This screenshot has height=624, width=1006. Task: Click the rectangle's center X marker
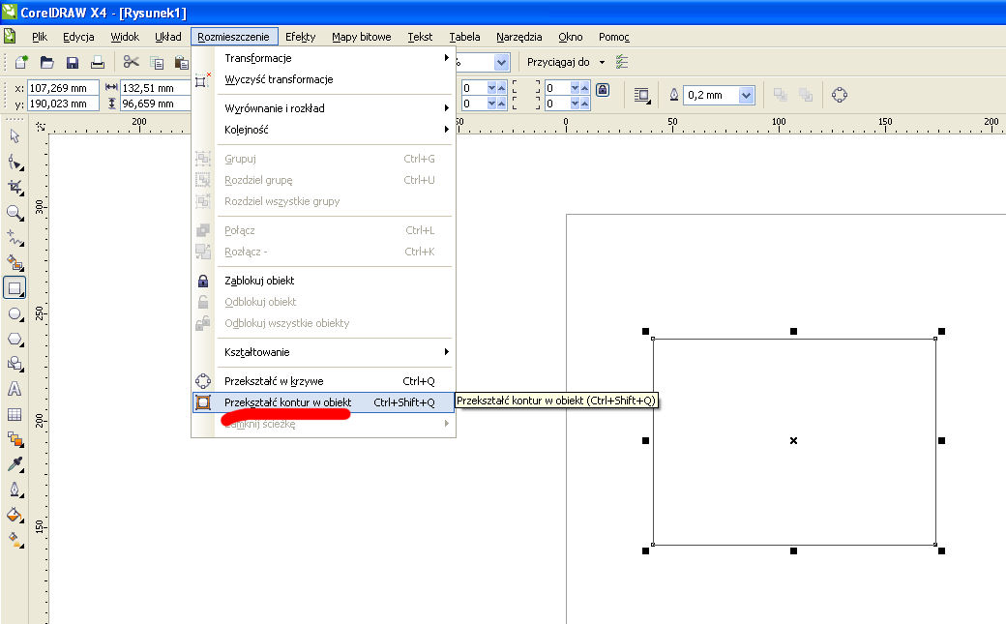[x=793, y=441]
